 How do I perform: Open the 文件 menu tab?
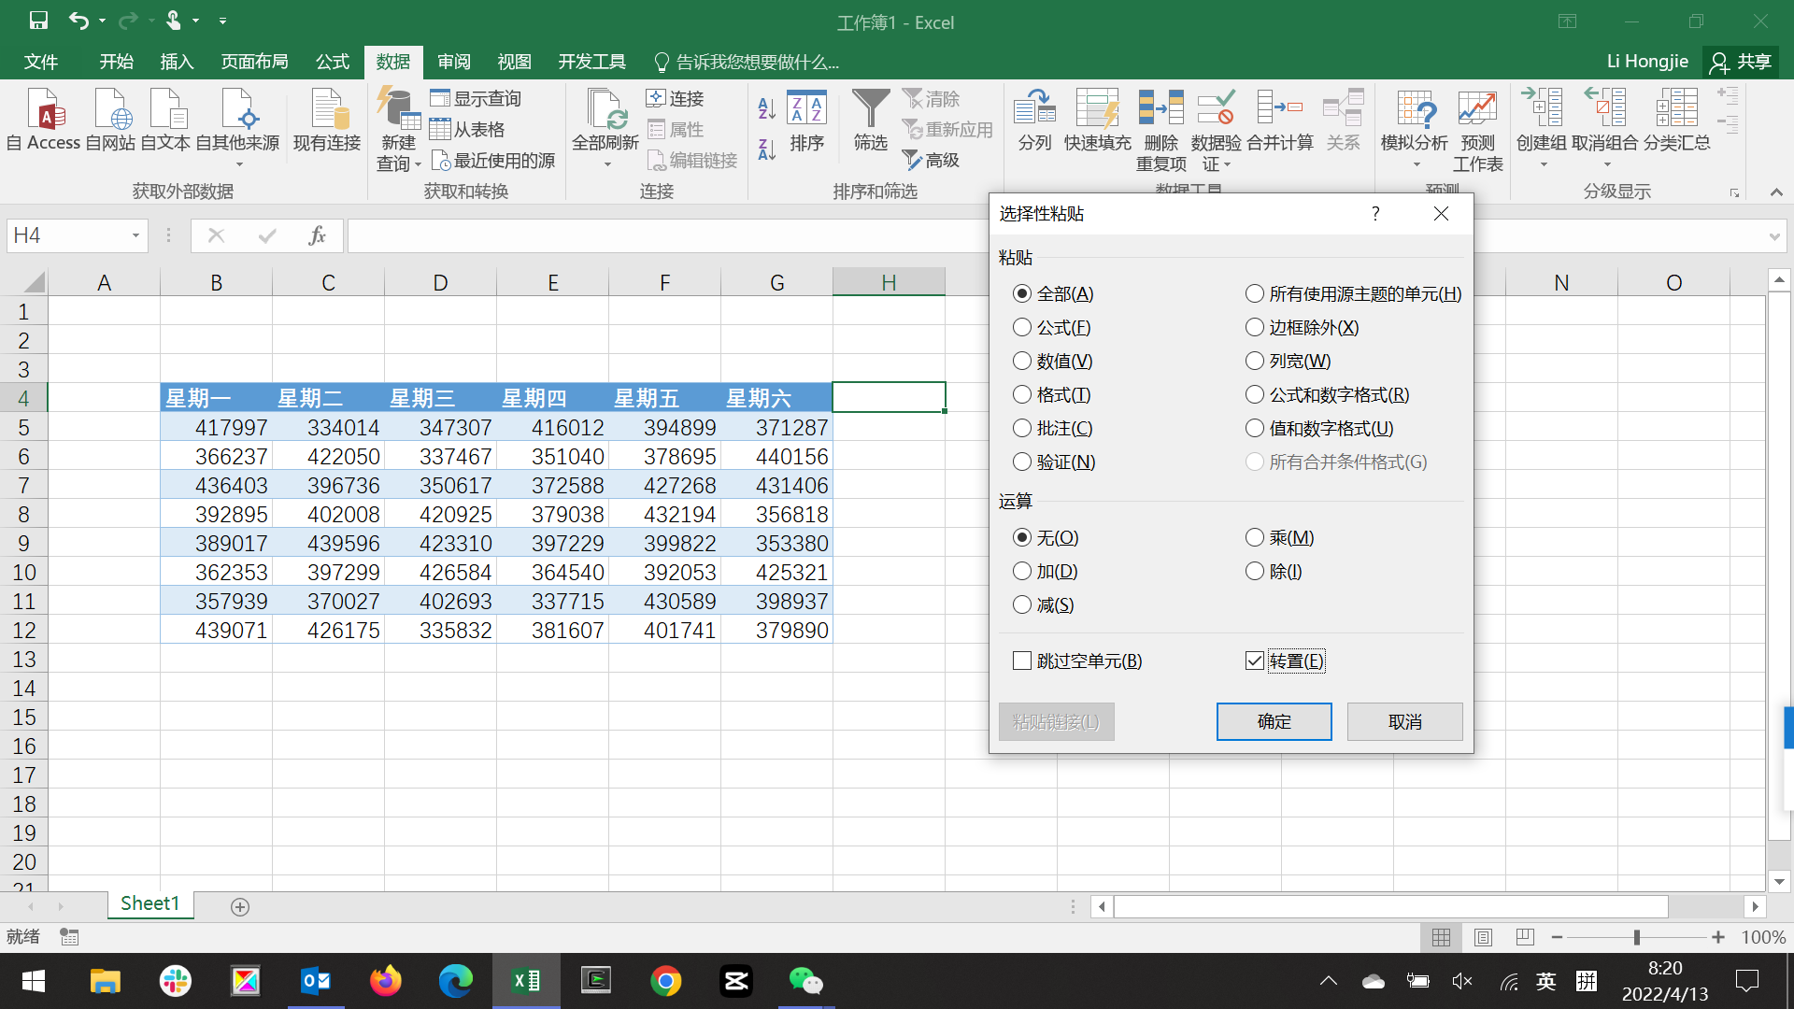coord(41,62)
